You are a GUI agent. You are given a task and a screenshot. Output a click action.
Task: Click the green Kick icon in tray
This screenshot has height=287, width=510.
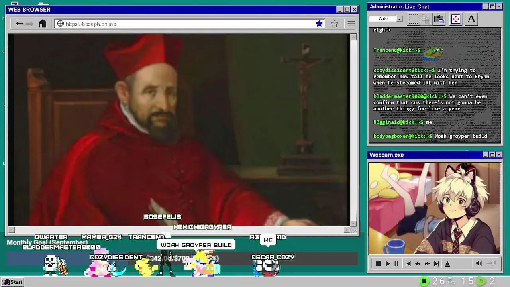click(x=424, y=281)
